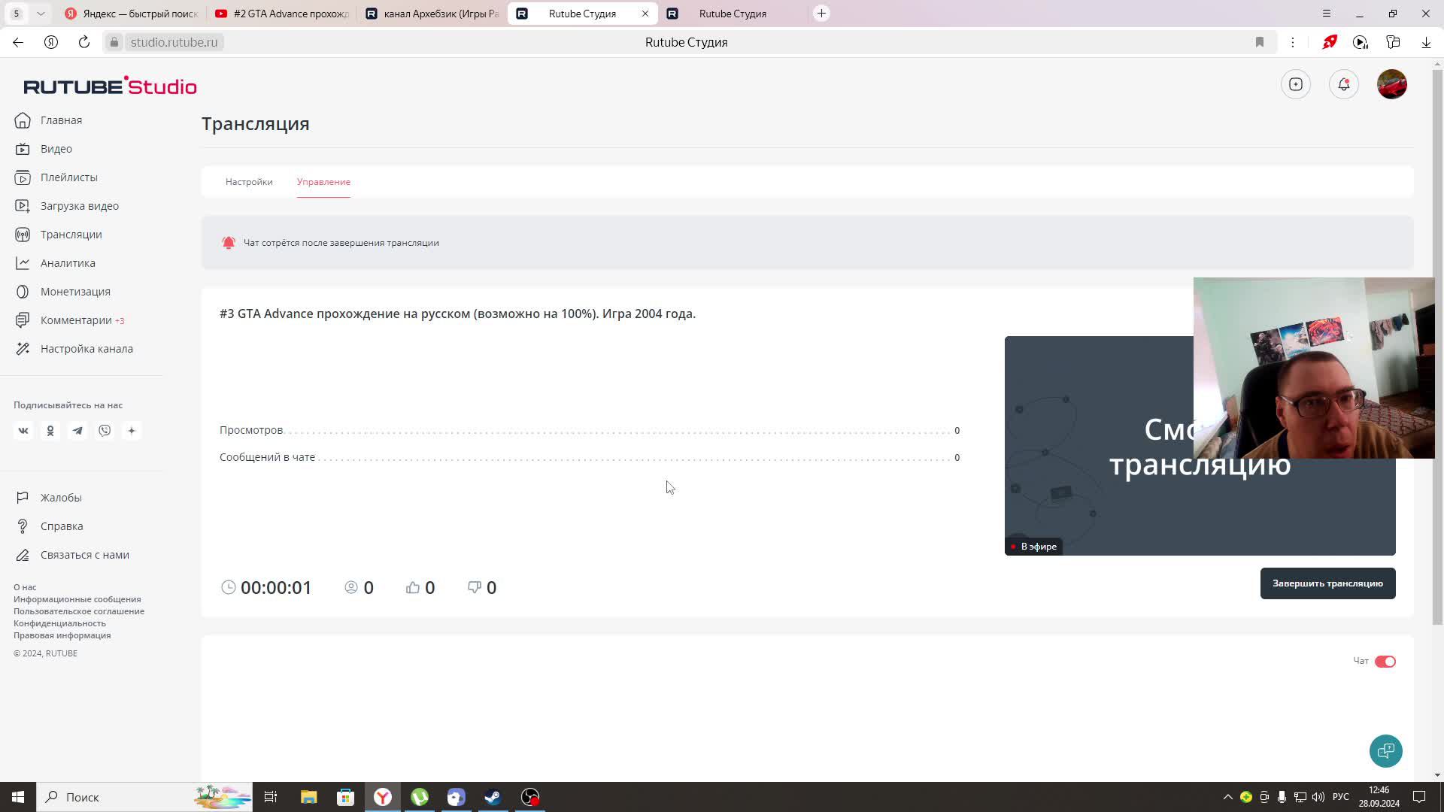Click the add video plus icon in header

[1295, 84]
